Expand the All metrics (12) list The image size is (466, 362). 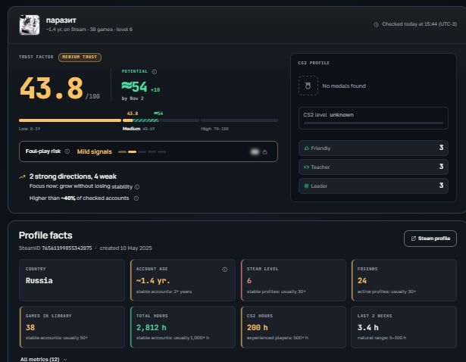[43, 359]
